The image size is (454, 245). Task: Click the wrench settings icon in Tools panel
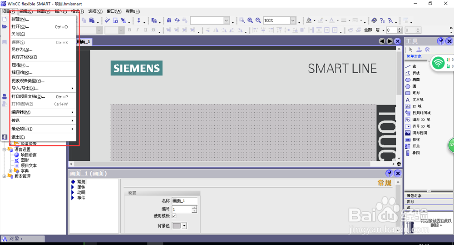pos(427,50)
